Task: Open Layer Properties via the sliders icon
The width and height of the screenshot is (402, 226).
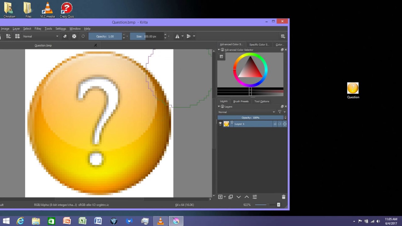Action: tap(254, 197)
